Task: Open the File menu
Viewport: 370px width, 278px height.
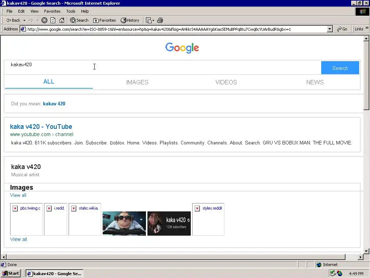Action: tap(9, 11)
